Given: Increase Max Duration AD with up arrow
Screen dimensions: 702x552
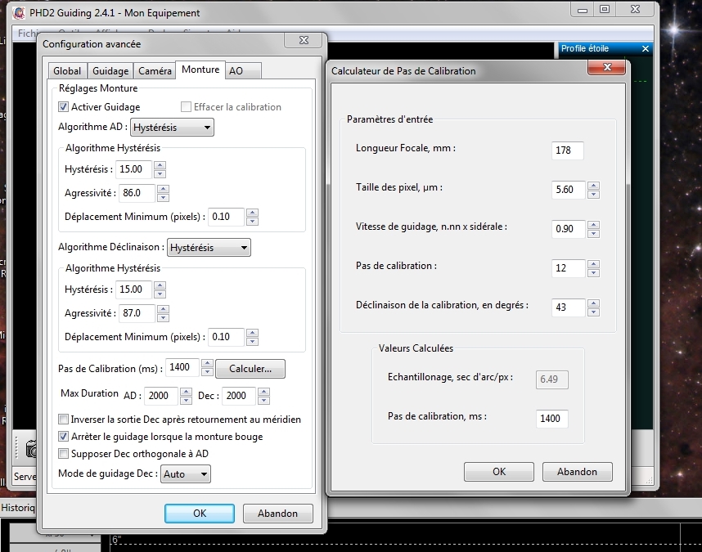Looking at the screenshot, I should click(186, 392).
